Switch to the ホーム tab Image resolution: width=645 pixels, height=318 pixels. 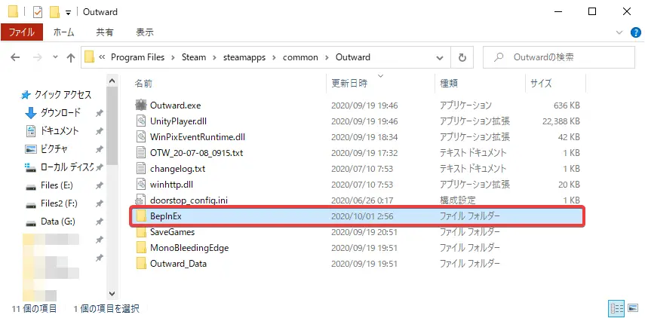64,32
